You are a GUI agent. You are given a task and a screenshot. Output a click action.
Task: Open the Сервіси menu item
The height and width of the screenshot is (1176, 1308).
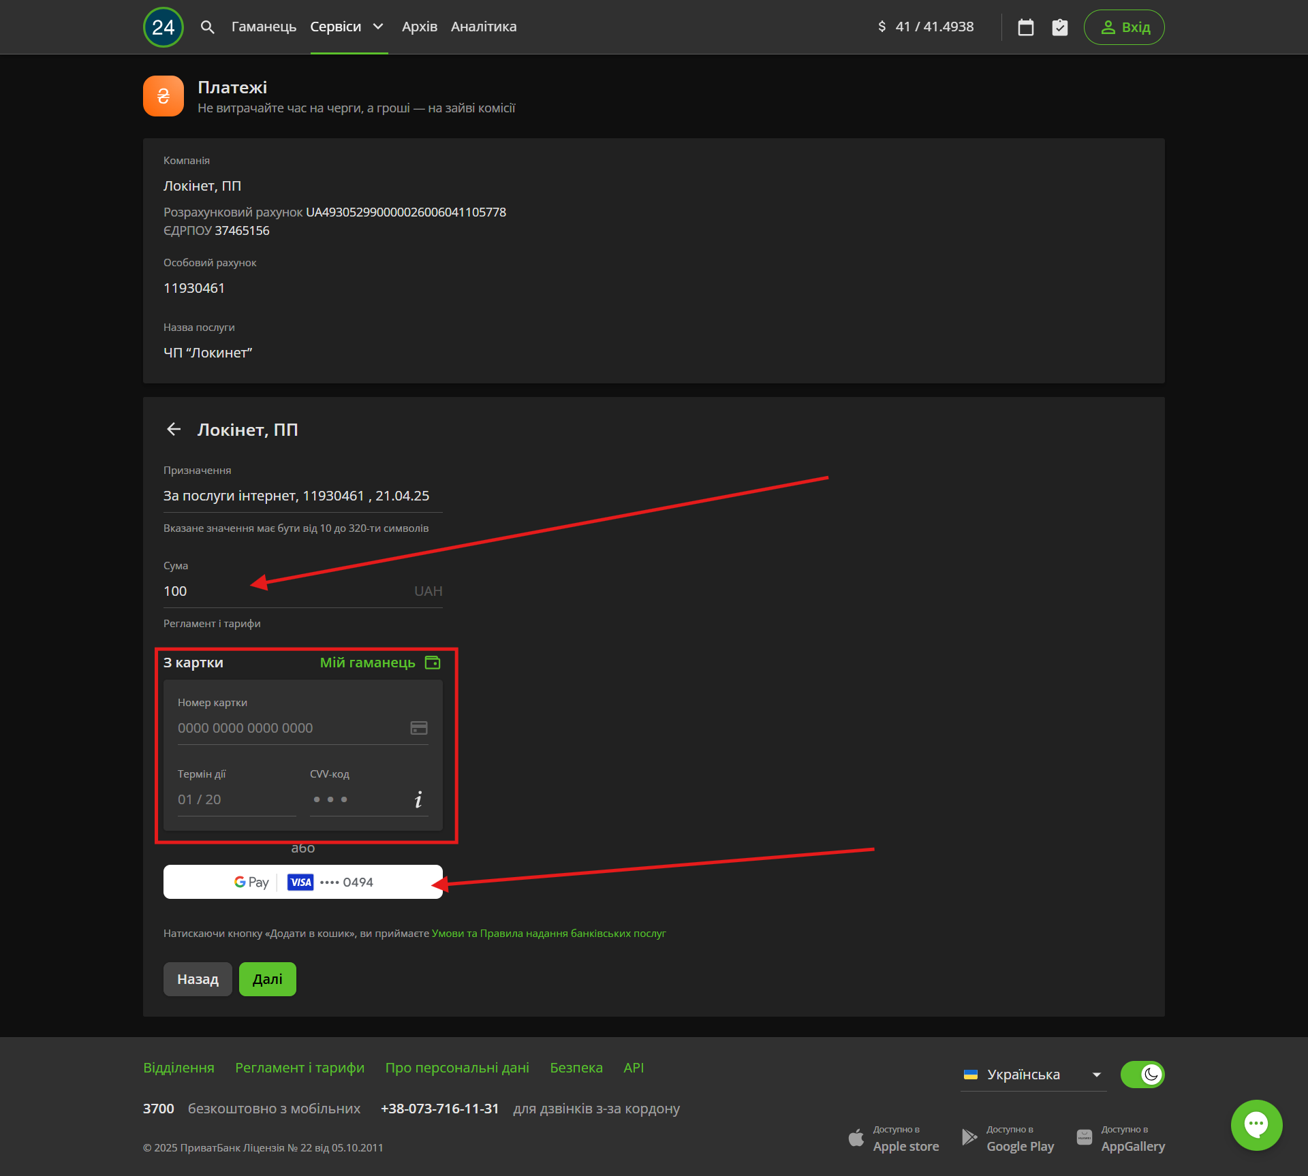coord(336,27)
